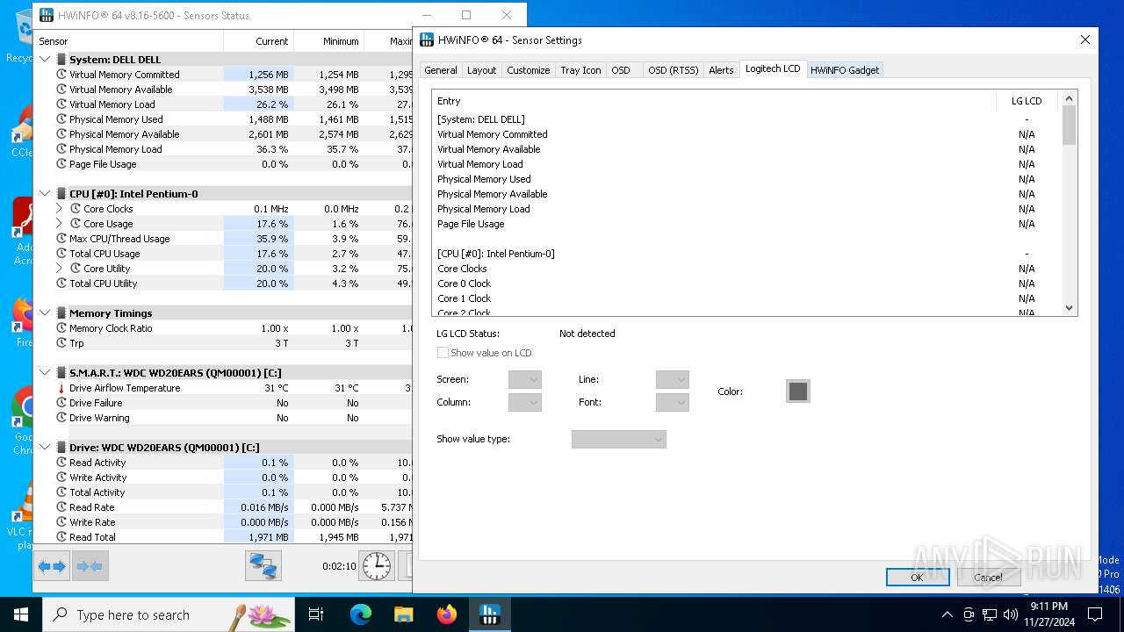Click the gray Color swatch
Viewport: 1124px width, 632px height.
click(x=797, y=391)
